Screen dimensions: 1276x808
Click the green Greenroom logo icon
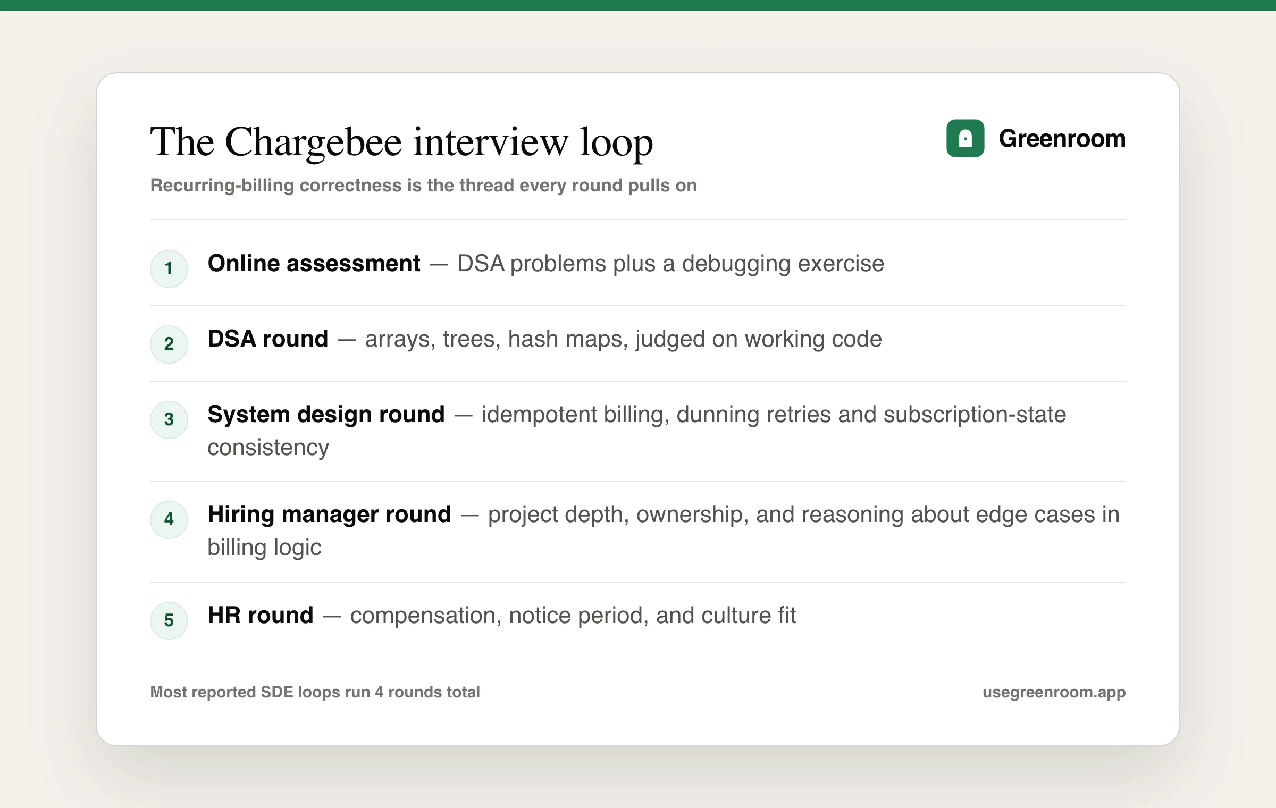965,138
